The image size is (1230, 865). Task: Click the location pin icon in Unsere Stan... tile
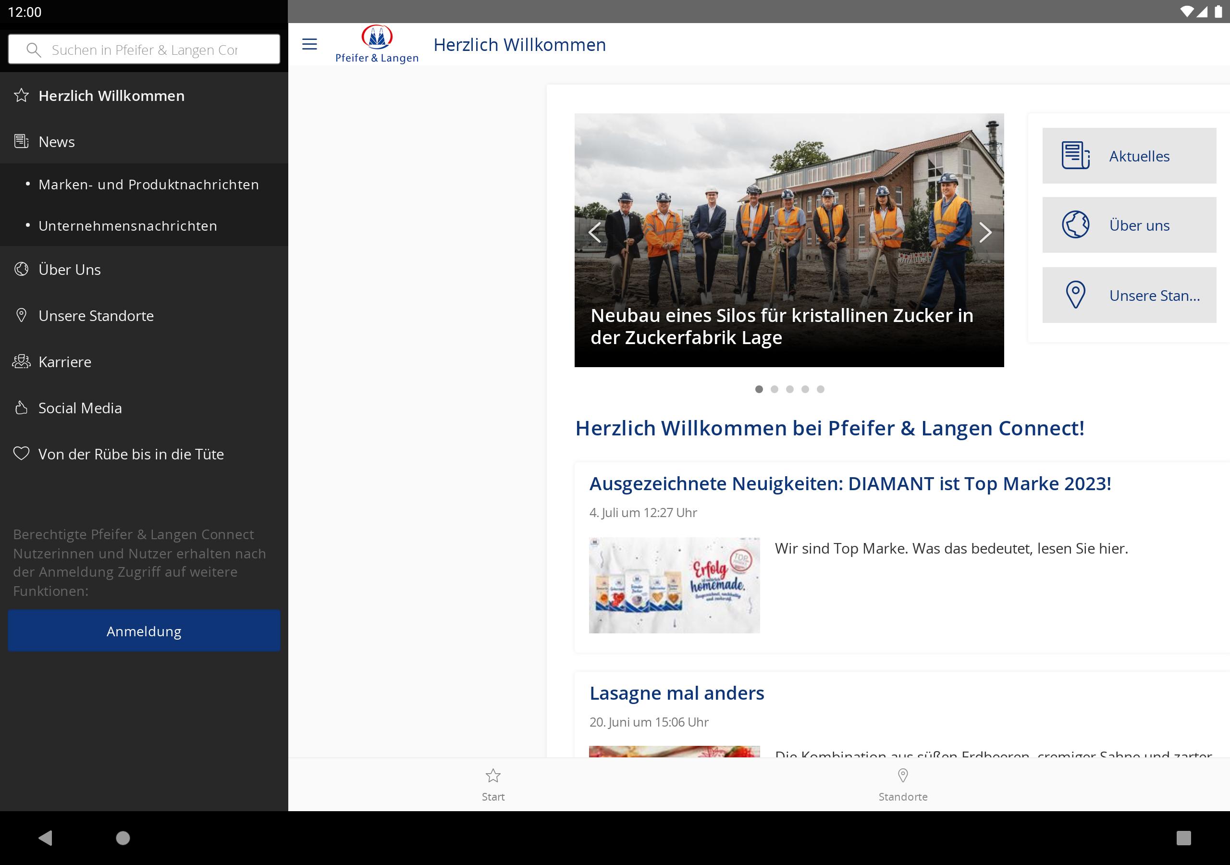1076,295
